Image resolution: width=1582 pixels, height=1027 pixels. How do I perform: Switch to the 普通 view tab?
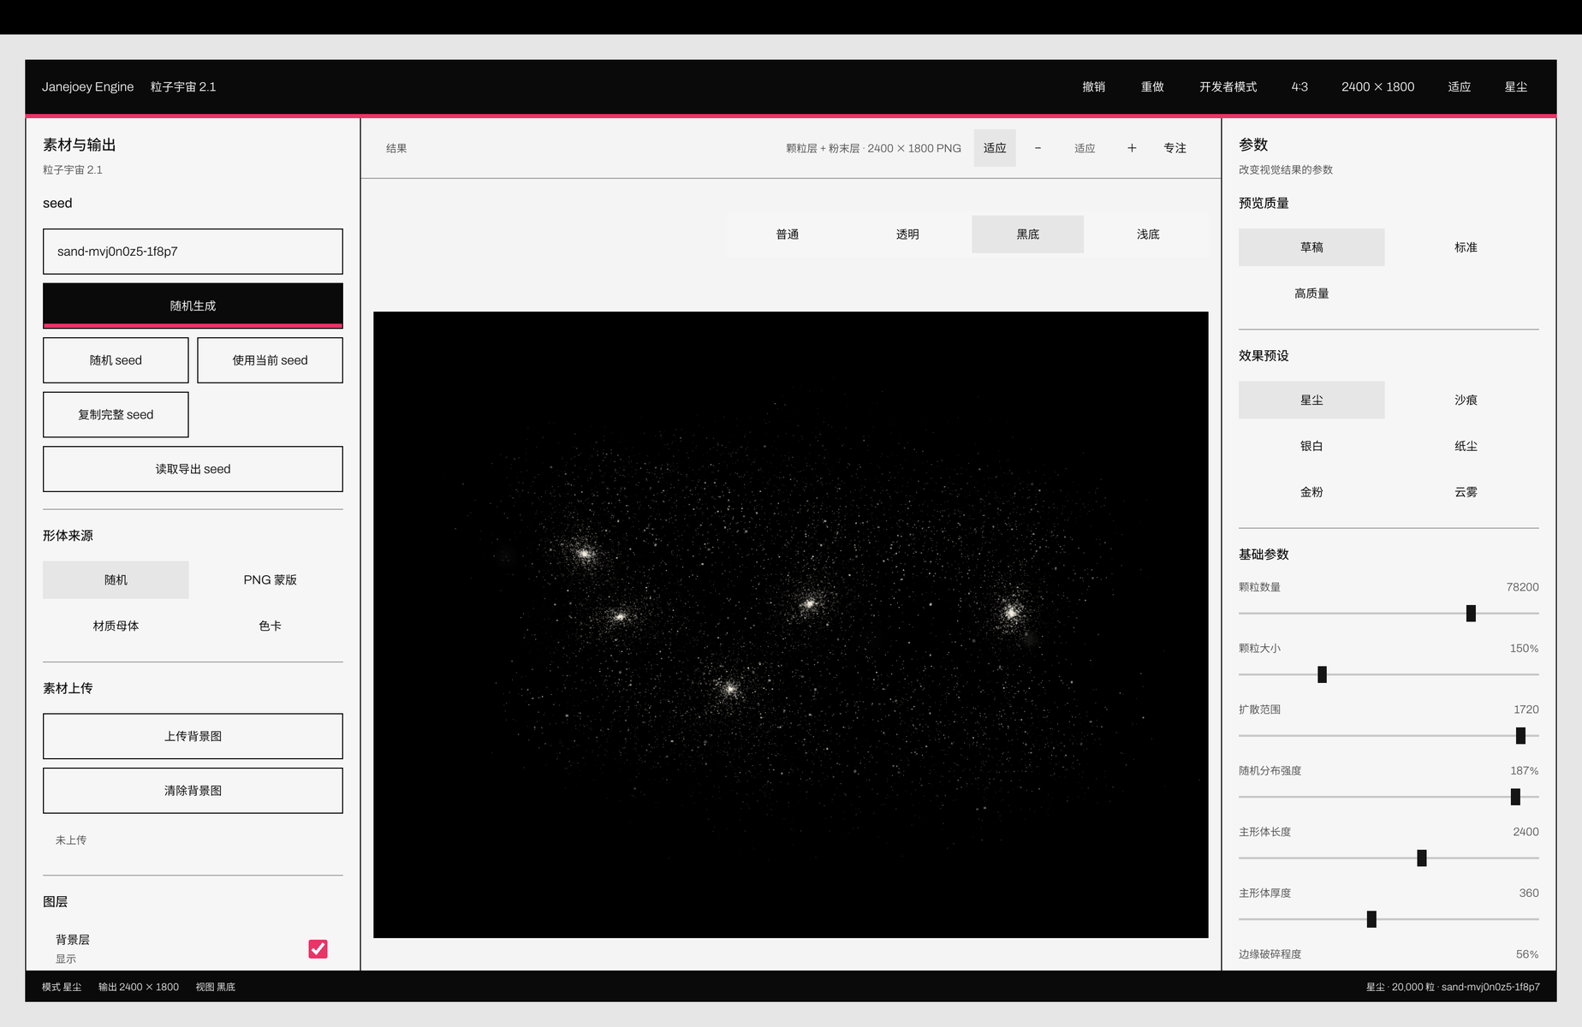pos(788,234)
